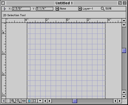This screenshot has height=105, width=128.
Task: Click the fit to objects icon
Action: tap(35, 101)
